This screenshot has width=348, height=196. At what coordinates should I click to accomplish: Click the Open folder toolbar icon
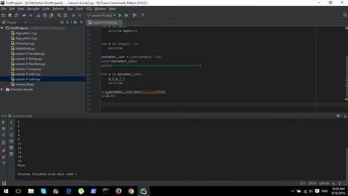pos(4,15)
